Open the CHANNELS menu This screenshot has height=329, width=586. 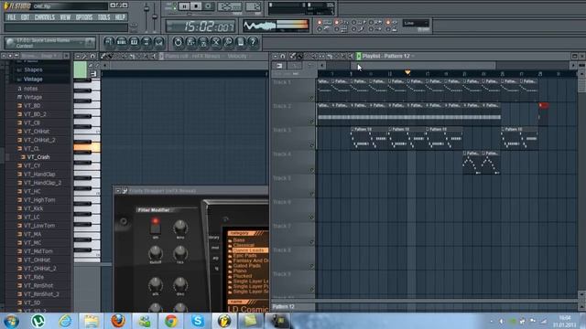click(x=45, y=17)
